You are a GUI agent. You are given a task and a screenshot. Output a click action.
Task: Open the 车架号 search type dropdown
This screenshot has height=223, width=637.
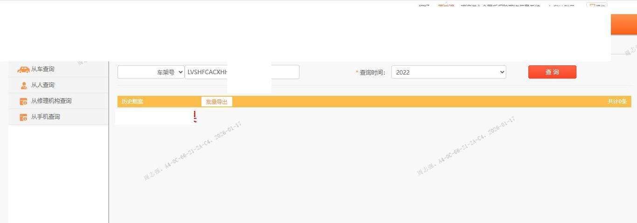(151, 72)
